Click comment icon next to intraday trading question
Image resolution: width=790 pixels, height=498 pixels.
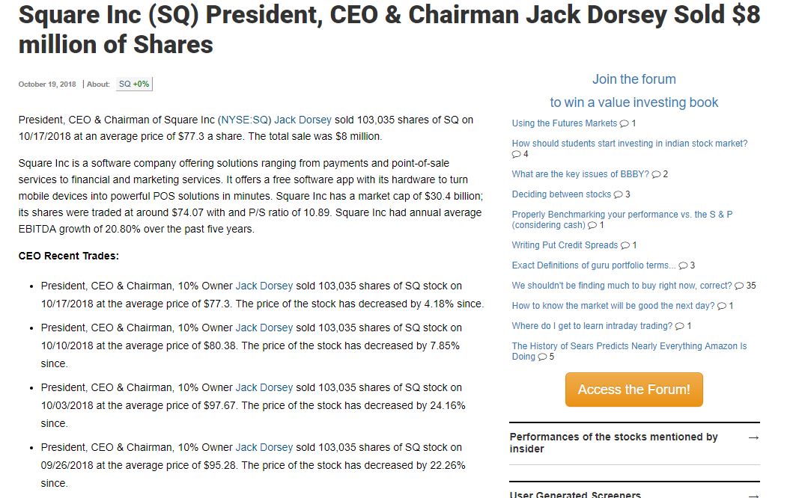(x=679, y=326)
